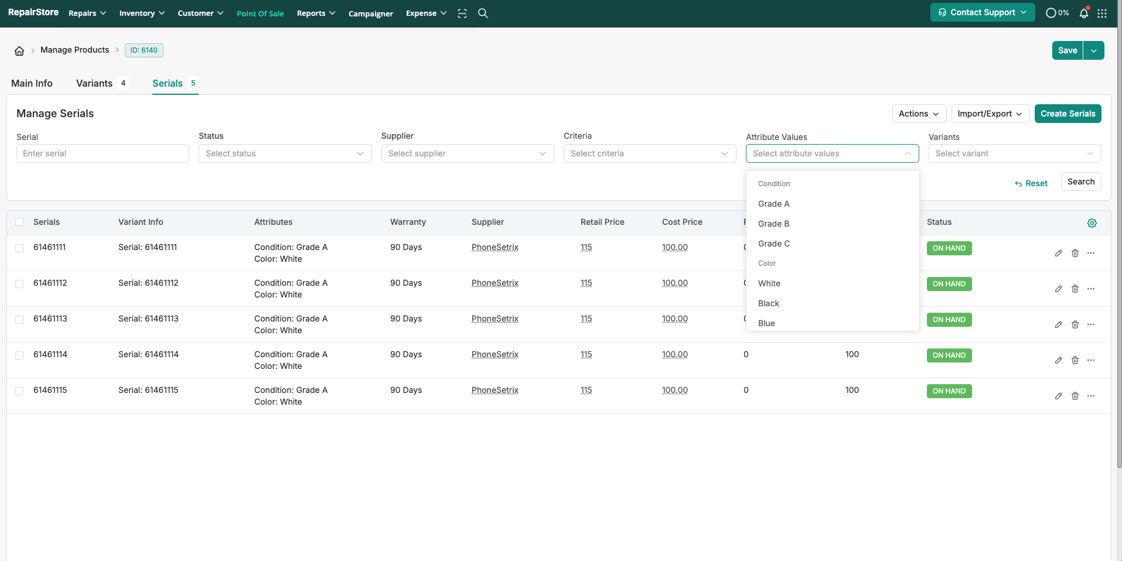Image resolution: width=1122 pixels, height=561 pixels.
Task: Switch to the Variants tab
Action: pos(94,83)
